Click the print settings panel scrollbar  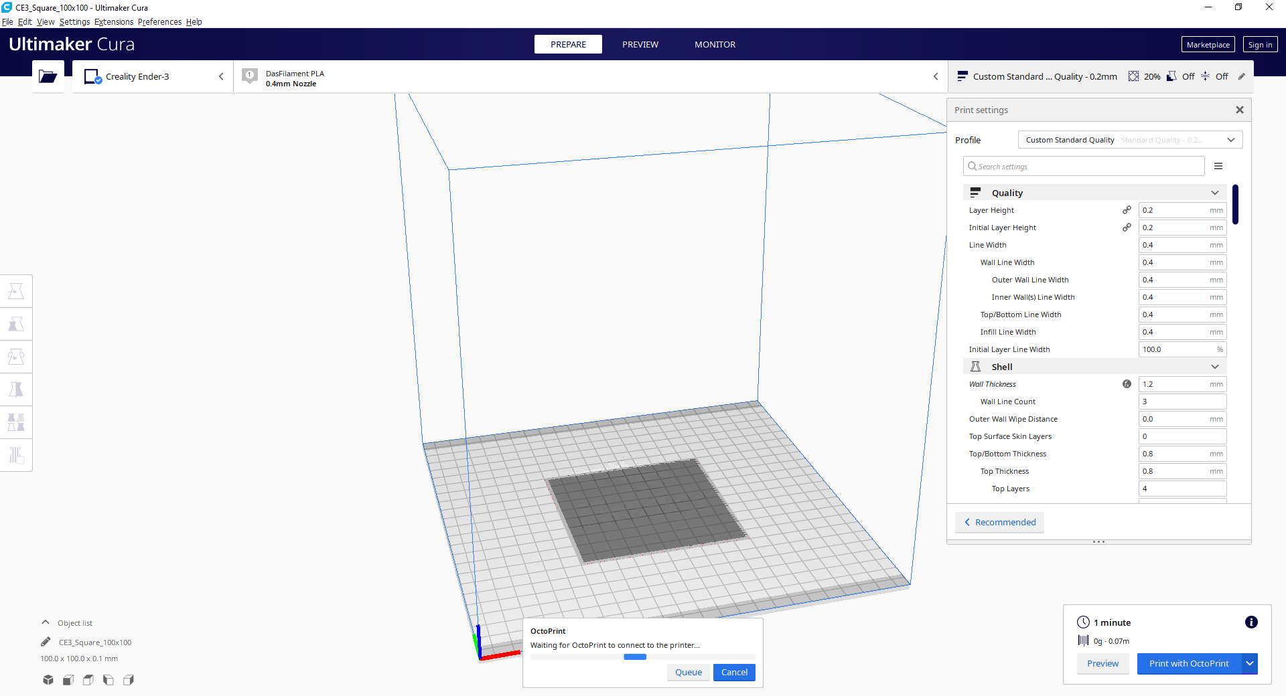(x=1235, y=204)
